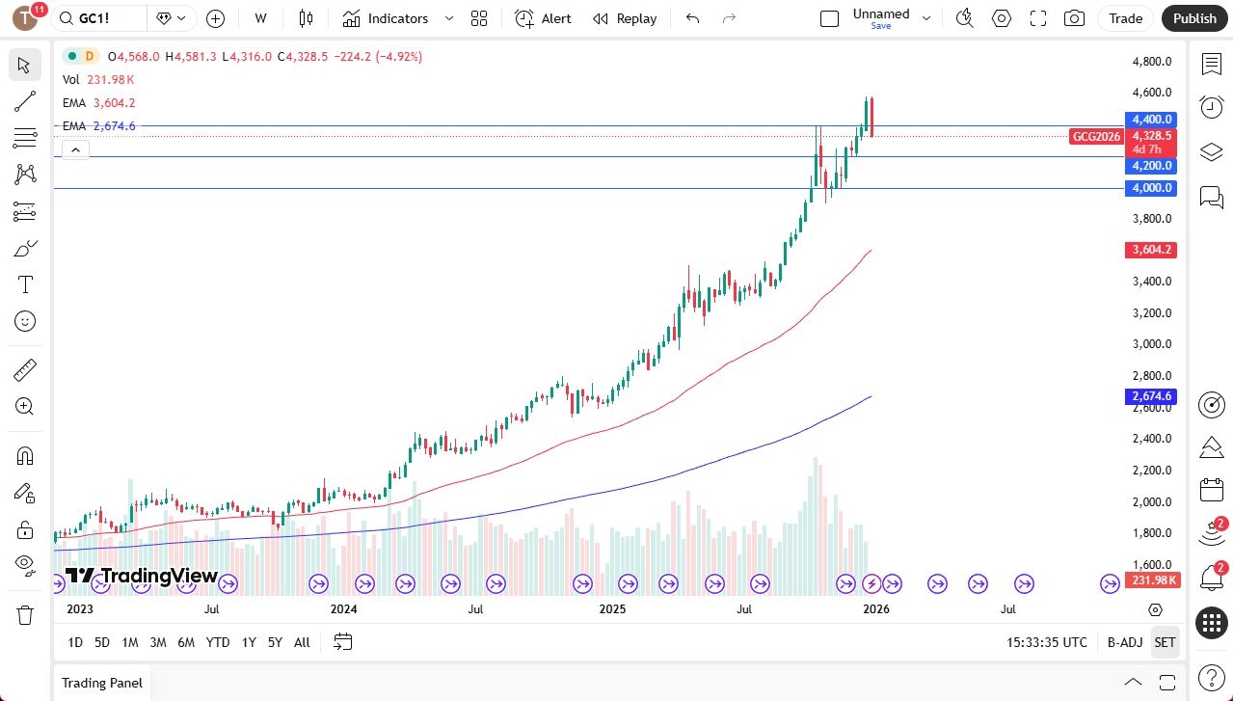The width and height of the screenshot is (1233, 701).
Task: Open the economic calendar icon
Action: [x=1211, y=490]
